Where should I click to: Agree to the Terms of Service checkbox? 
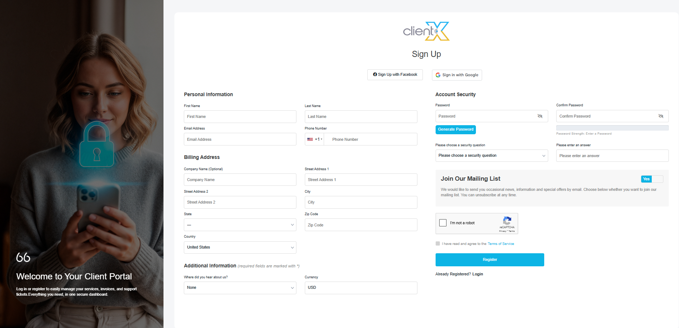click(438, 243)
